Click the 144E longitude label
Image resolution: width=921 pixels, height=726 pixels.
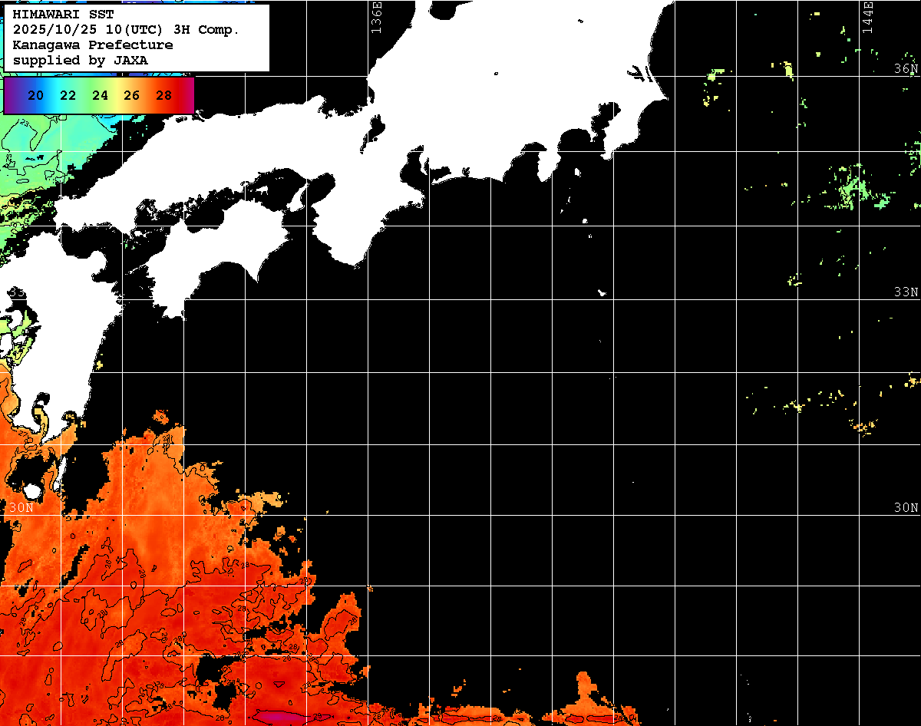[867, 17]
